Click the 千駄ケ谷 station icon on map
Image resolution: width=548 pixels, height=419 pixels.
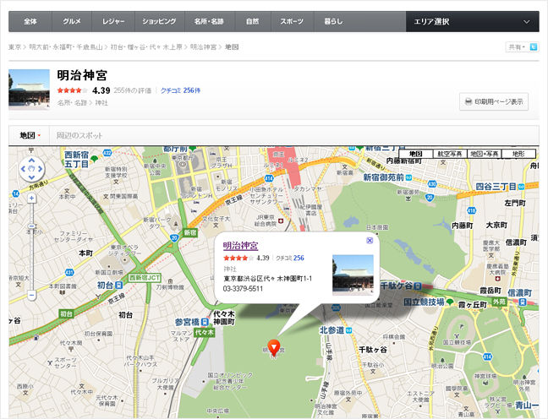coord(417,286)
